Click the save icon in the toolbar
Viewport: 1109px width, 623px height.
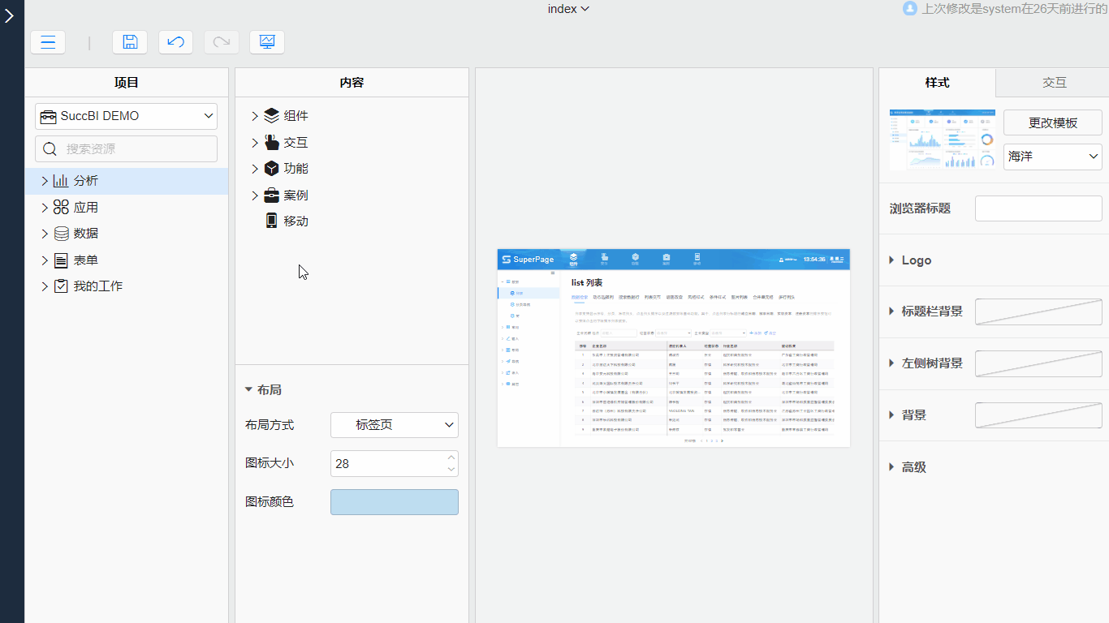(x=129, y=42)
